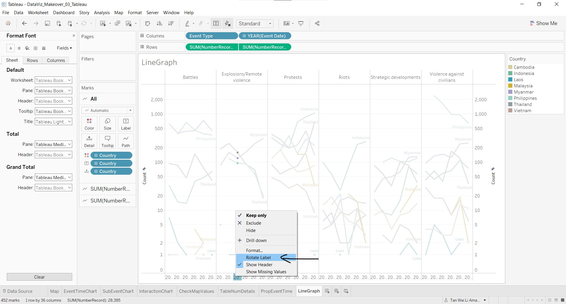Click the Clear button
Screen dimensions: 566x304
40,277
